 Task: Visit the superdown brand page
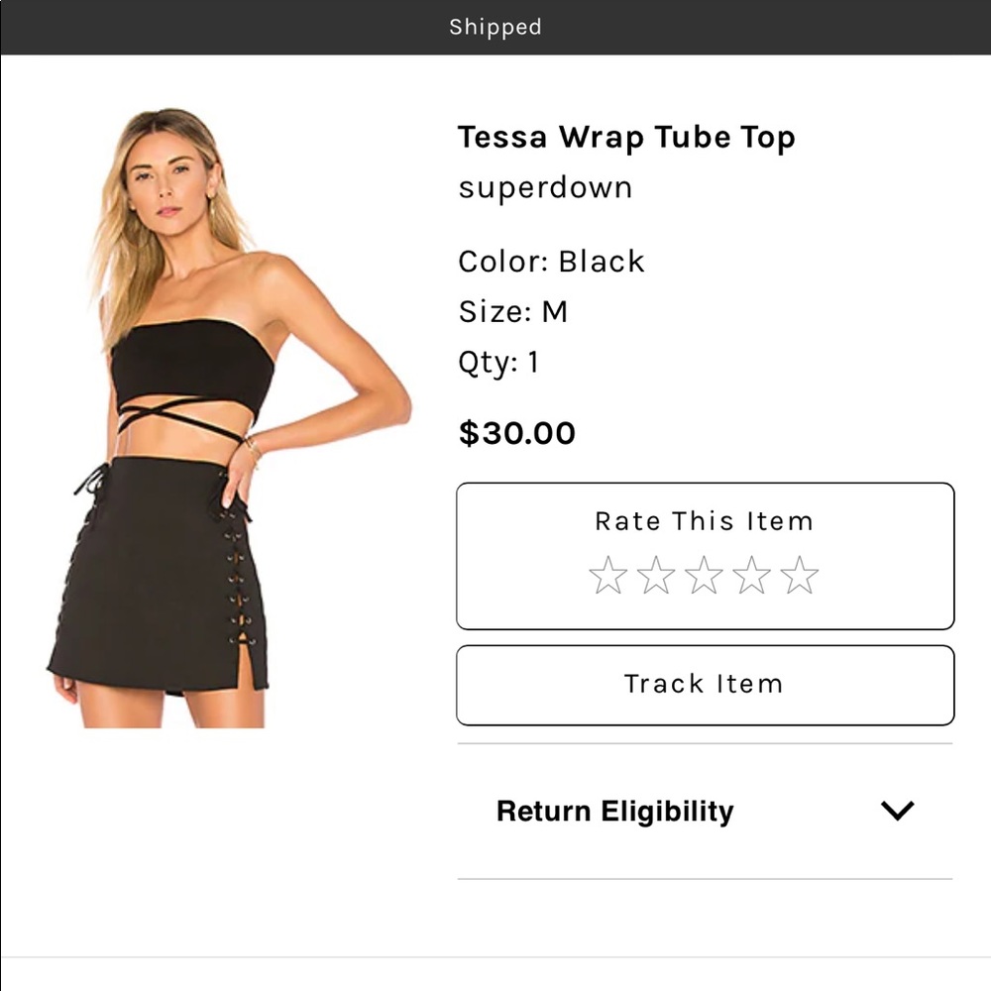coord(544,187)
